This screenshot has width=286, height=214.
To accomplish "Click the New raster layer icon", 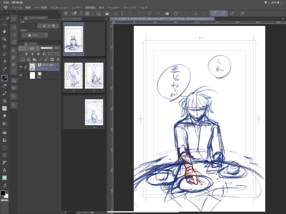I will tap(23, 59).
